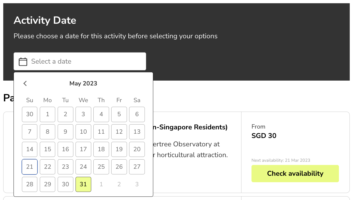Choose May 21 in the calendar
The height and width of the screenshot is (200, 353).
pos(30,167)
